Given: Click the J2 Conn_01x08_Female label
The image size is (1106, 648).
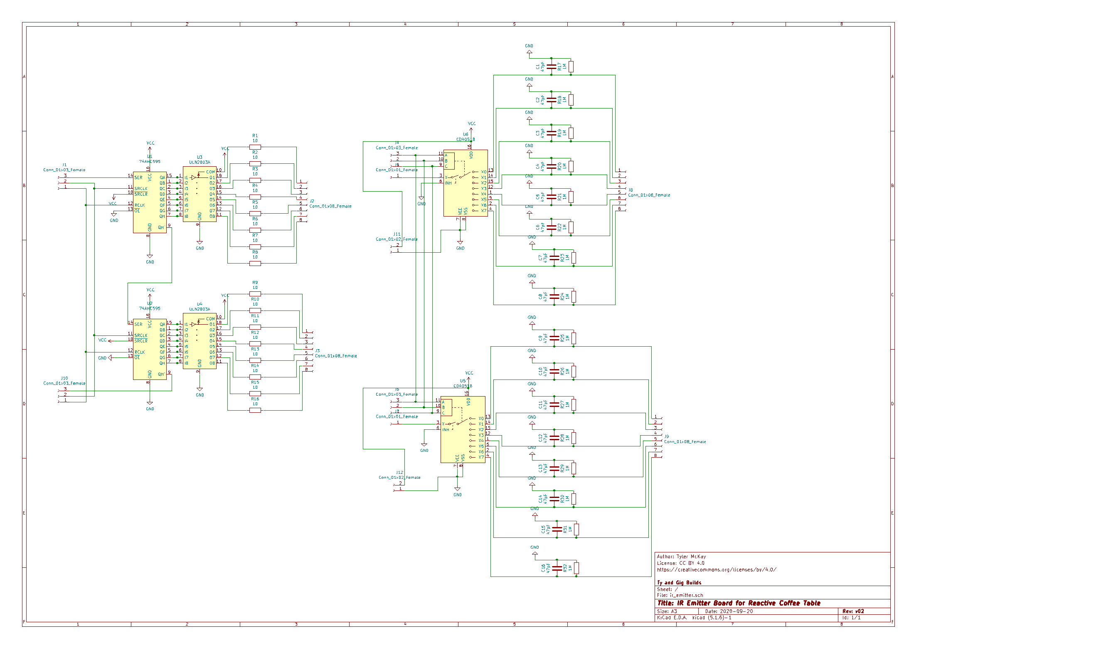Looking at the screenshot, I should tap(330, 206).
